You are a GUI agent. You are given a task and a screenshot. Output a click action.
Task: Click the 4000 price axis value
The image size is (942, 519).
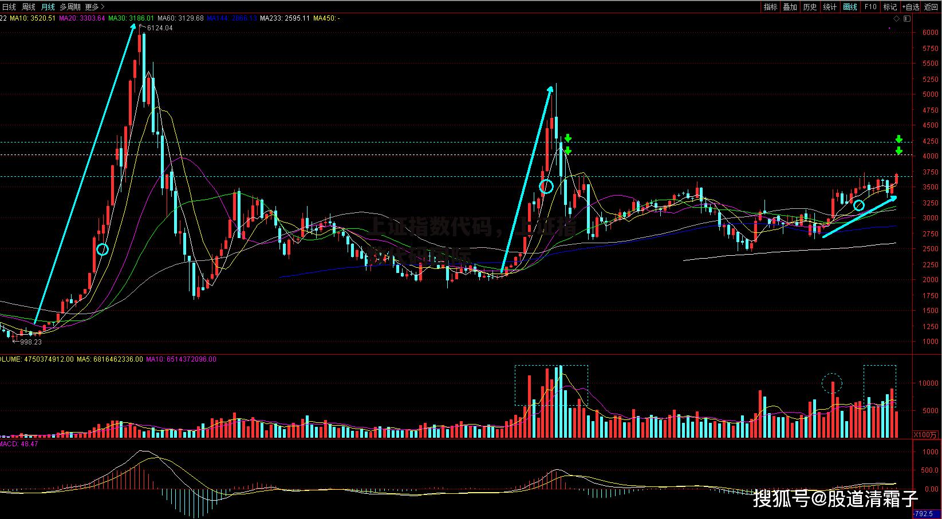coord(931,156)
